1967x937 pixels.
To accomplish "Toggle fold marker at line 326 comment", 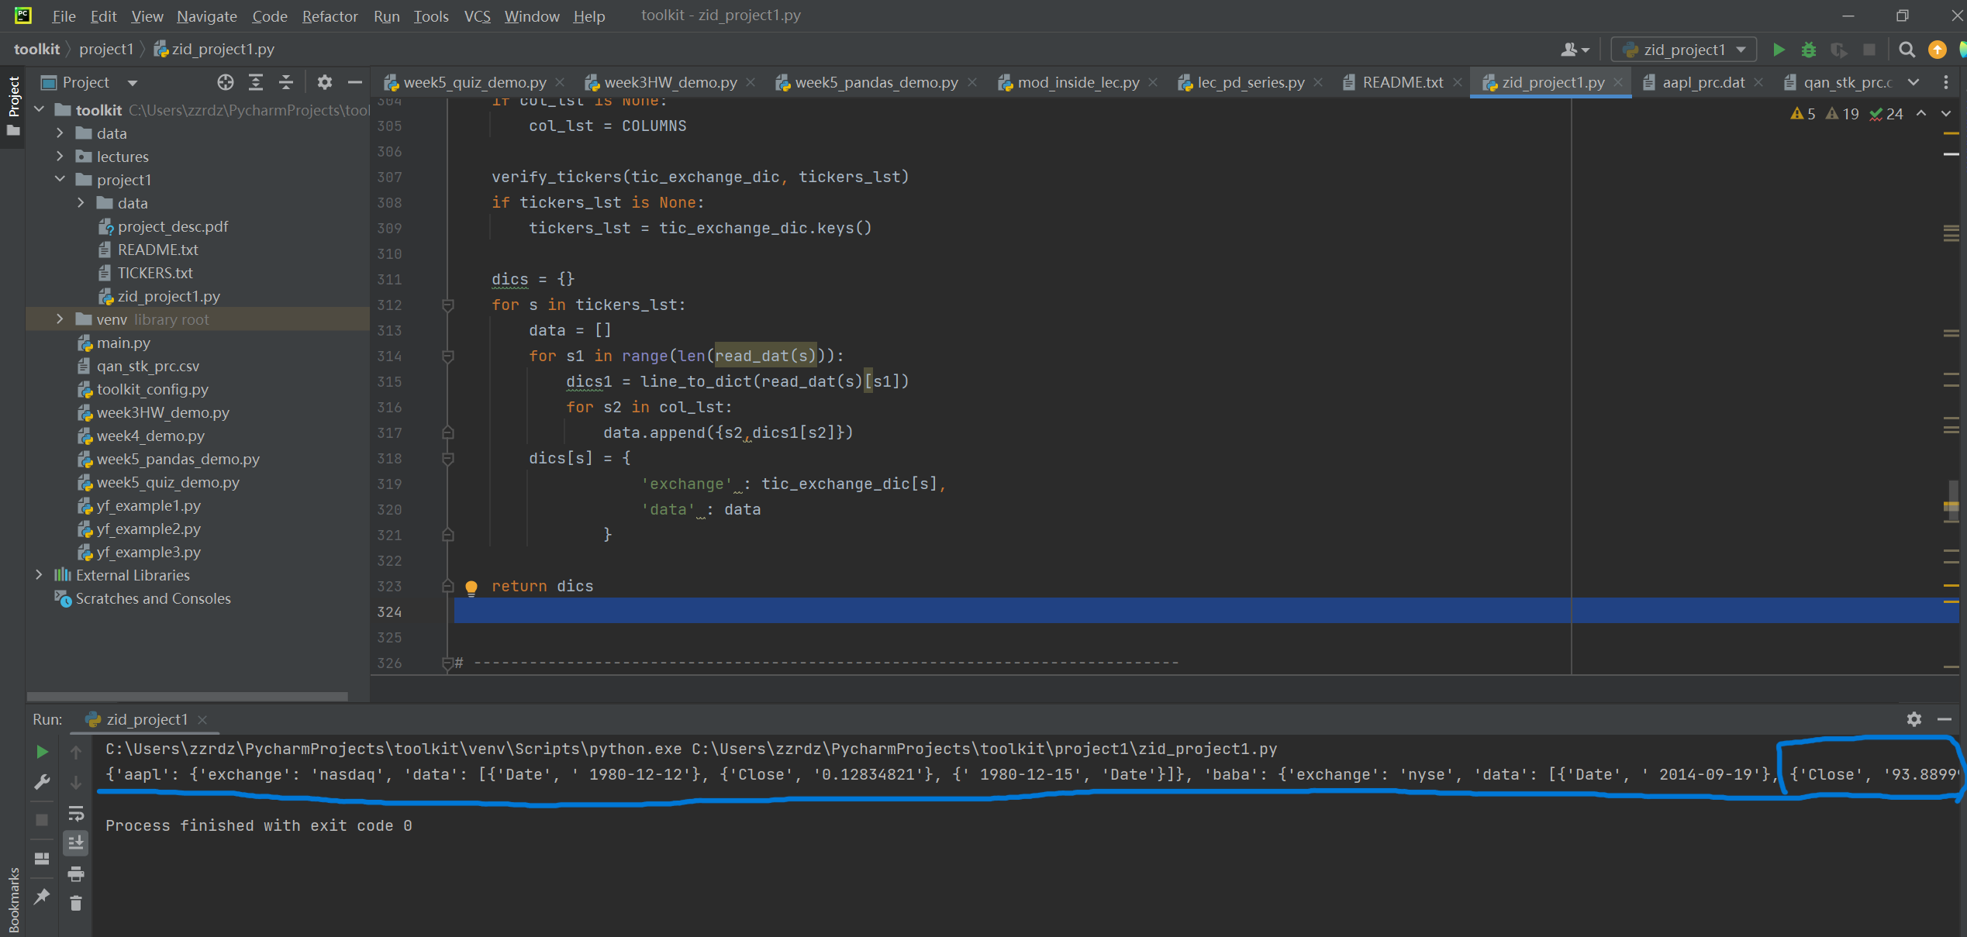I will 447,663.
